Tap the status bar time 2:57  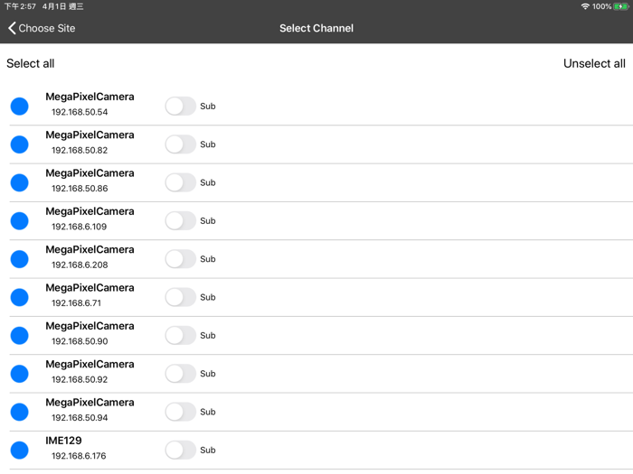[20, 6]
